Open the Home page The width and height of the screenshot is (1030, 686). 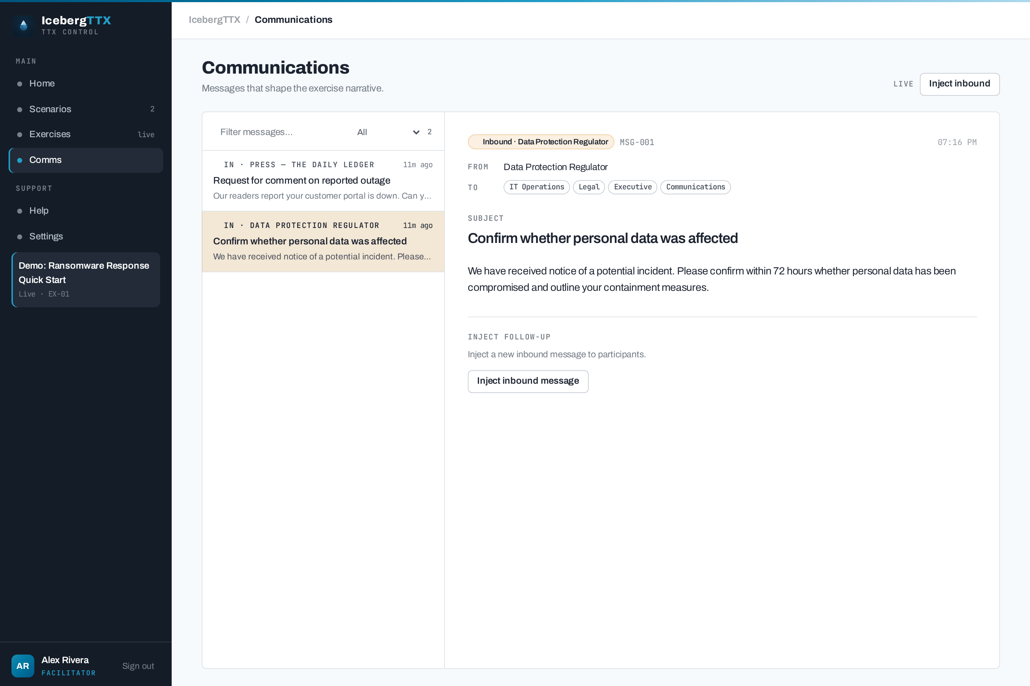[x=86, y=84]
